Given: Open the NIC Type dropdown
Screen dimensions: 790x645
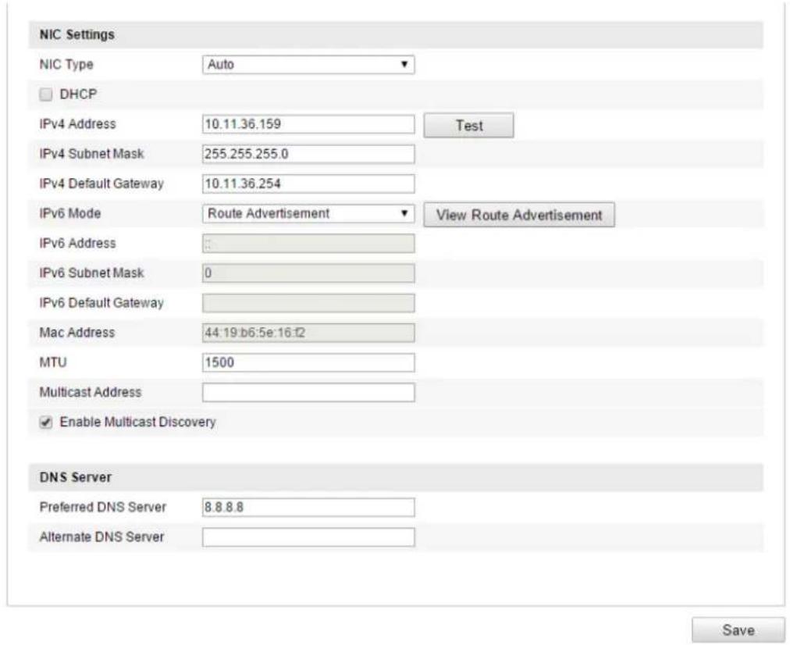Looking at the screenshot, I should 308,65.
